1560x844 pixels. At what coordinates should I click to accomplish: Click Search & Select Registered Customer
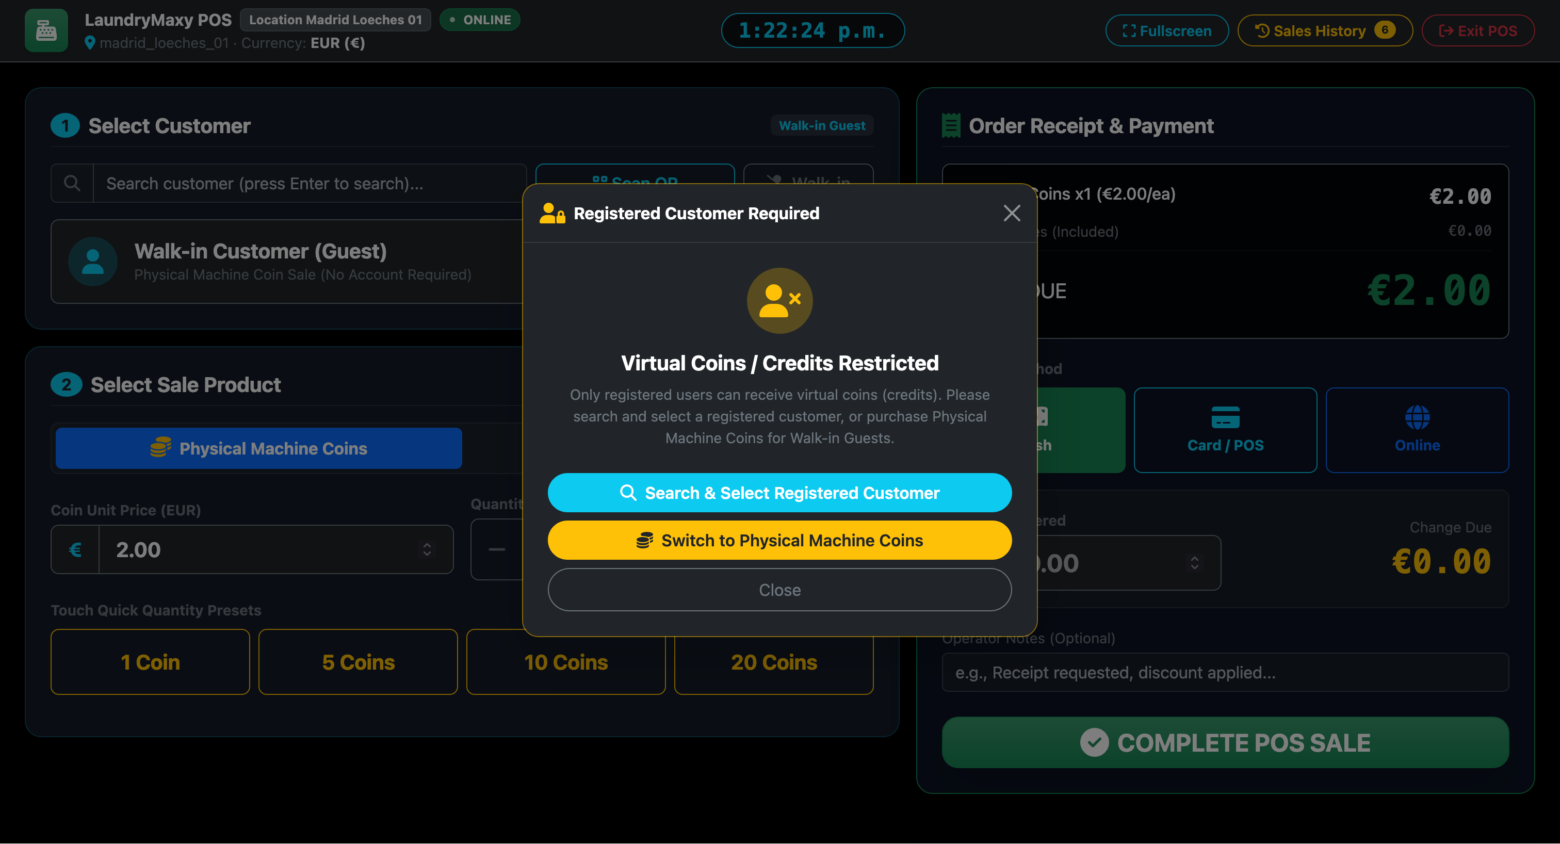point(779,493)
